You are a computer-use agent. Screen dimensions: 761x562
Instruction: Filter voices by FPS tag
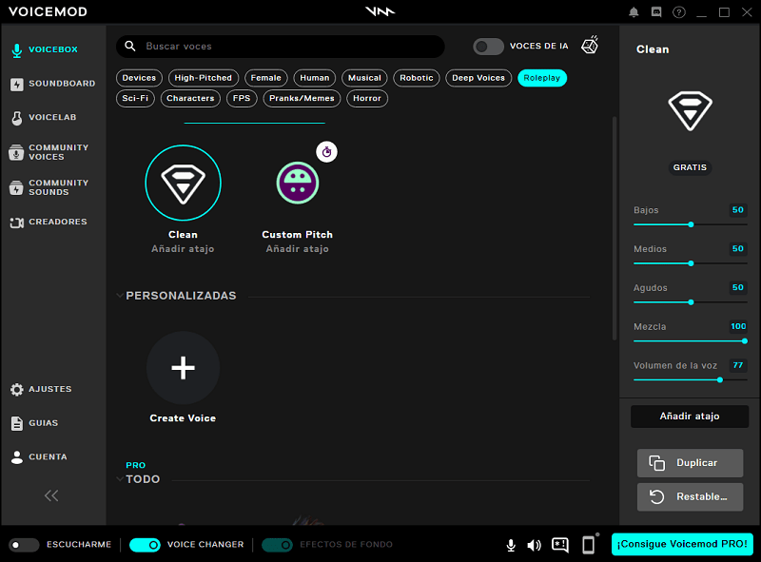click(x=242, y=99)
